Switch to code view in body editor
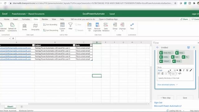The height and width of the screenshot is (112, 199). 180,73
